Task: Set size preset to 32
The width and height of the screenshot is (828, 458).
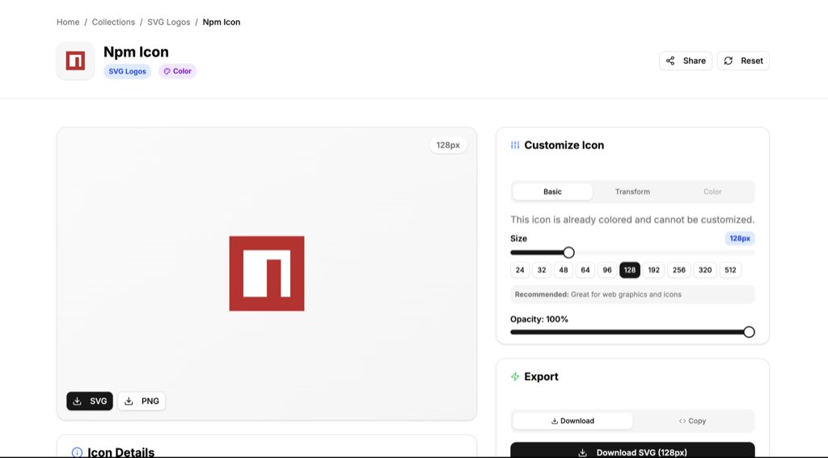Action: pos(542,270)
